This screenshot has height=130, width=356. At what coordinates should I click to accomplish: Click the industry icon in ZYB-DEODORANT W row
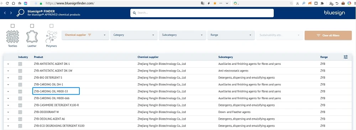20,112
